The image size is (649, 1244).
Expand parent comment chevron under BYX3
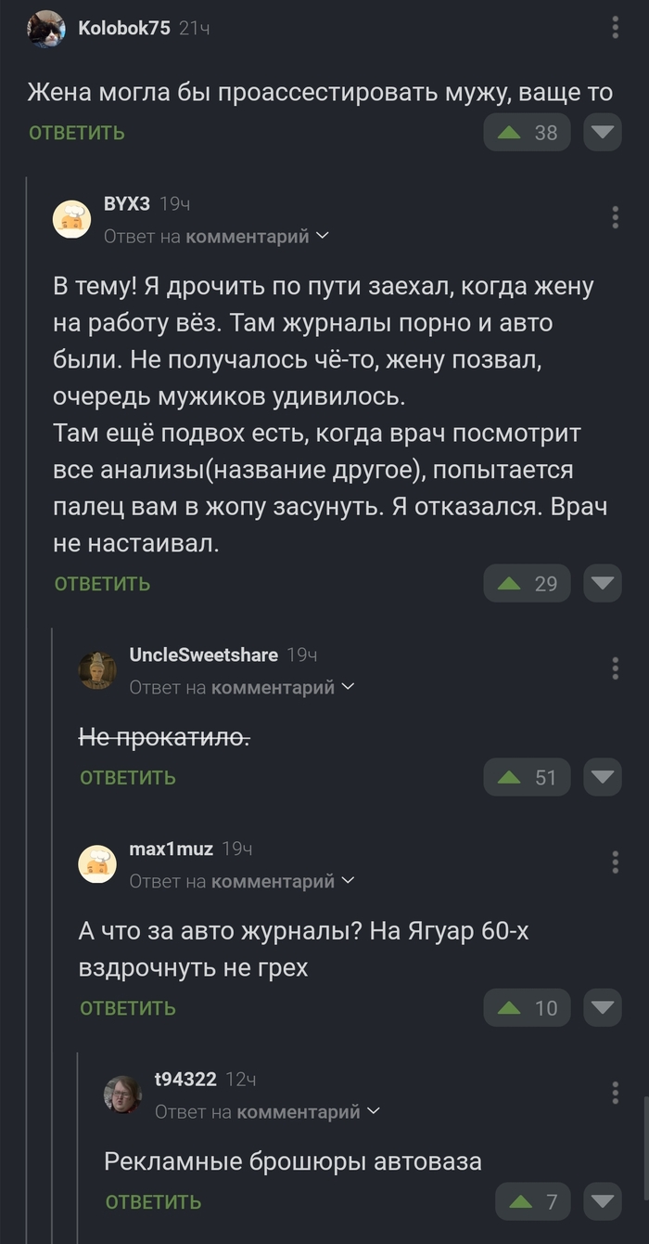323,237
